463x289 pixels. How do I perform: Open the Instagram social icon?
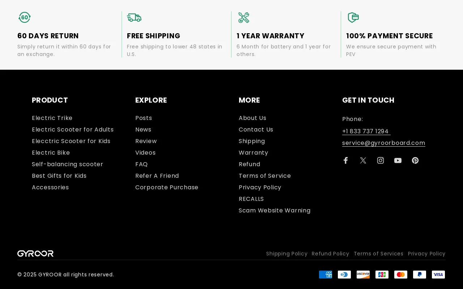tap(380, 160)
